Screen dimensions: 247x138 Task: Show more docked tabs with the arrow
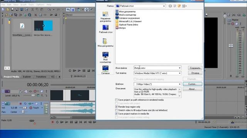coord(59,77)
